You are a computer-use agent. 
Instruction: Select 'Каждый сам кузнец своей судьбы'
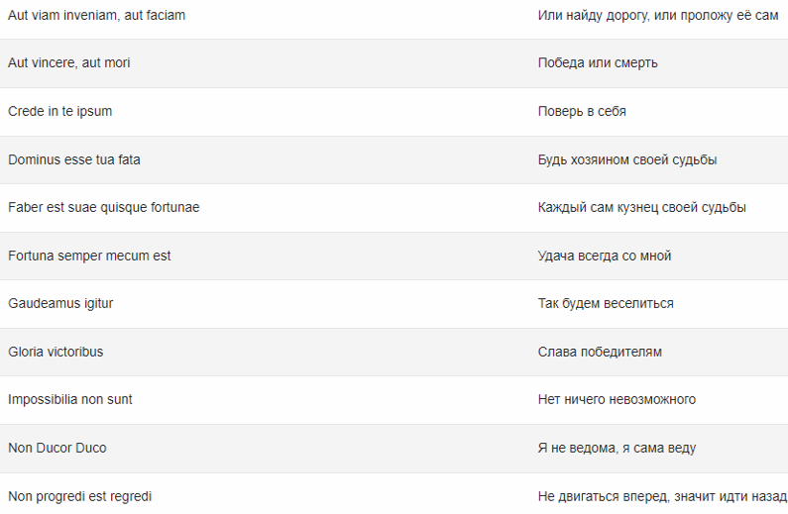(641, 208)
